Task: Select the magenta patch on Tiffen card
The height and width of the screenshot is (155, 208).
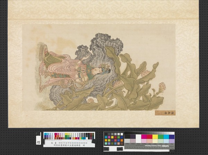Action: tap(144, 137)
